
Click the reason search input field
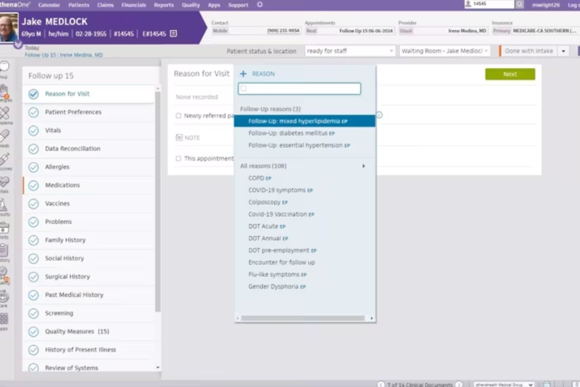click(299, 89)
